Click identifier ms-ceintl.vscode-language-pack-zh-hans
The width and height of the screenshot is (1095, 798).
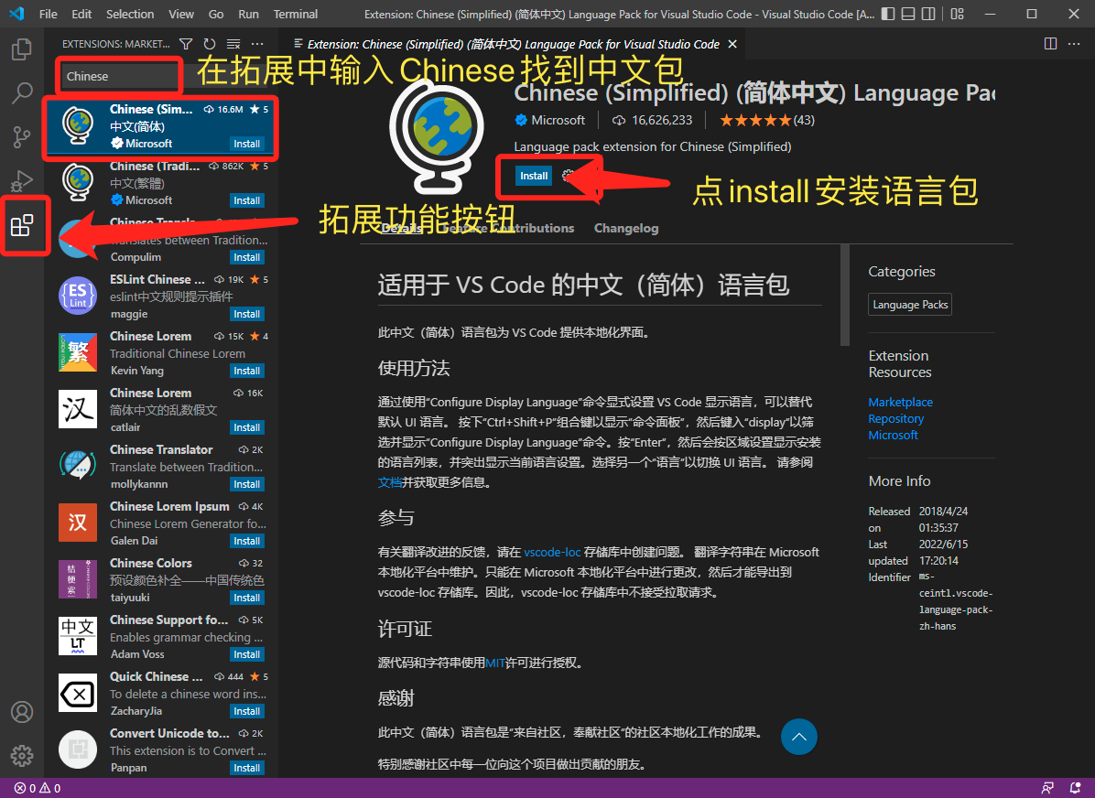955,601
